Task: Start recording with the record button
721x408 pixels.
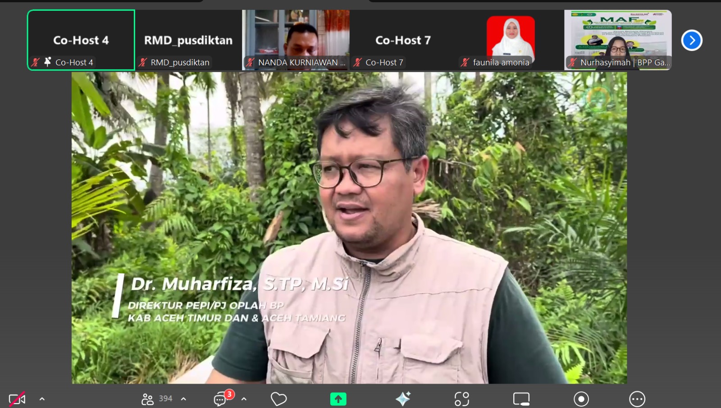Action: coord(581,399)
